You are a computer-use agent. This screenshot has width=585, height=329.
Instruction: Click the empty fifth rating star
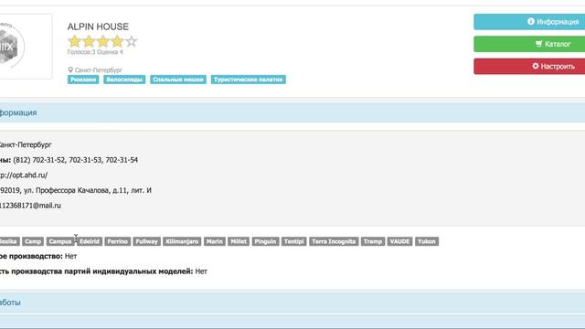point(132,41)
